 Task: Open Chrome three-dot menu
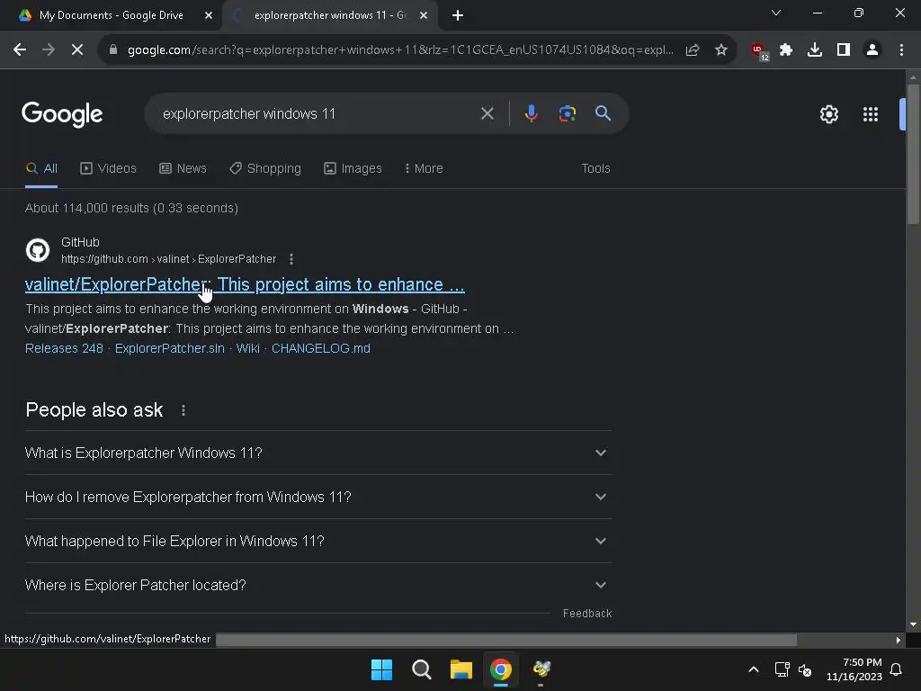pyautogui.click(x=901, y=50)
